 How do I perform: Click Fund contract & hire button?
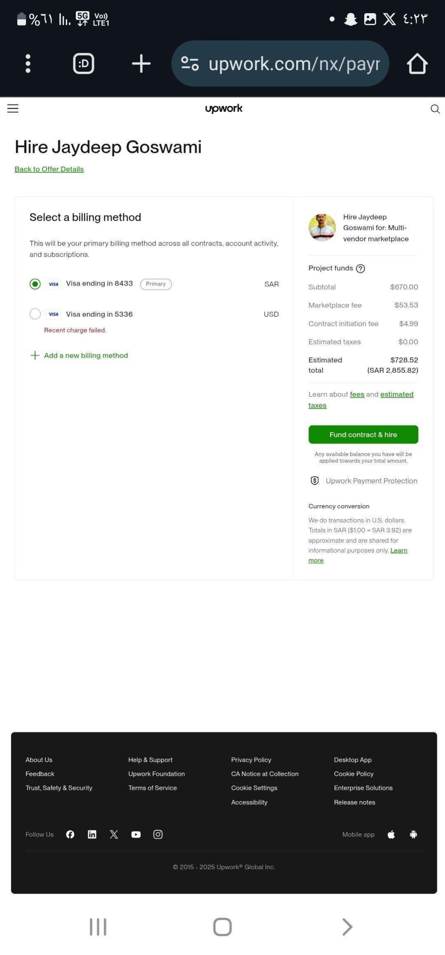(363, 435)
